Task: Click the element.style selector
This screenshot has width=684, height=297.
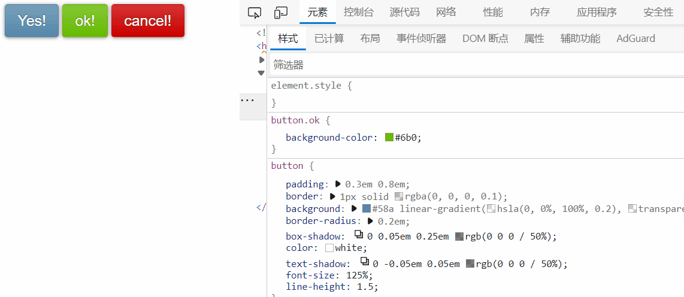Action: coord(306,86)
